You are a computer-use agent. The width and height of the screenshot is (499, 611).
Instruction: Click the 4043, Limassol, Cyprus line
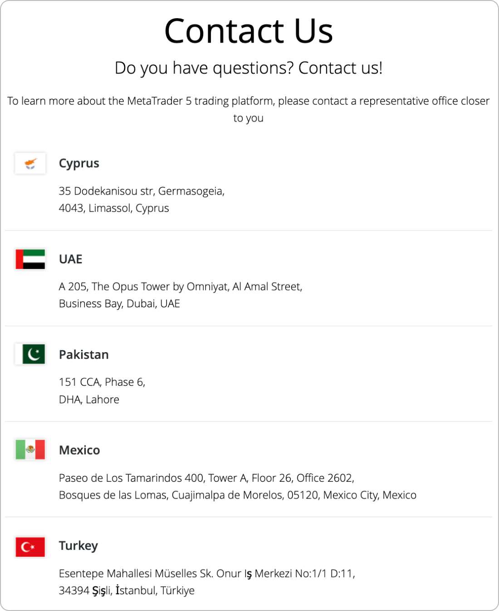114,209
